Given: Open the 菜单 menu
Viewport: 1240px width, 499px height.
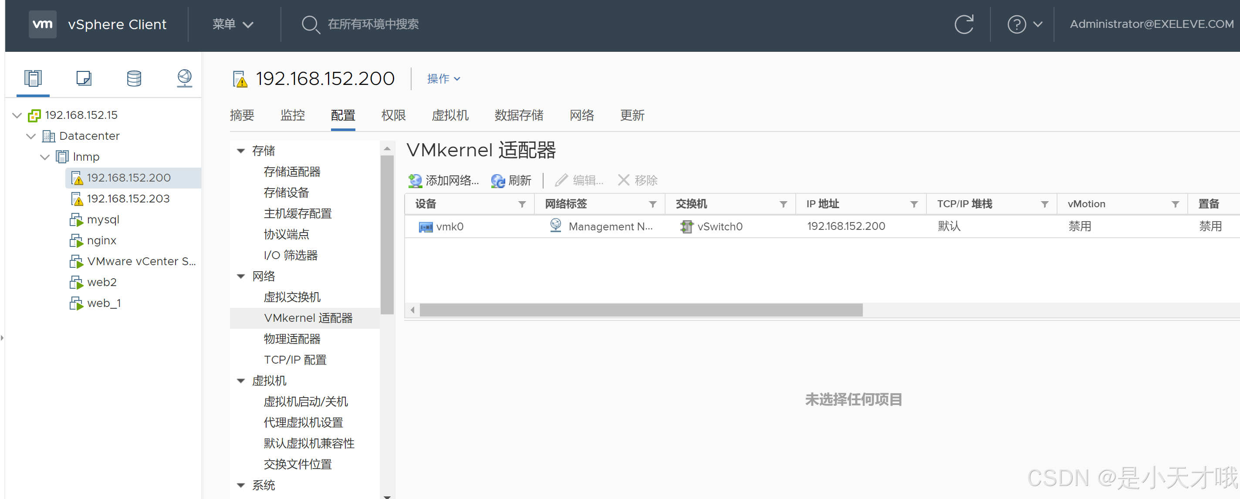Looking at the screenshot, I should pyautogui.click(x=232, y=24).
